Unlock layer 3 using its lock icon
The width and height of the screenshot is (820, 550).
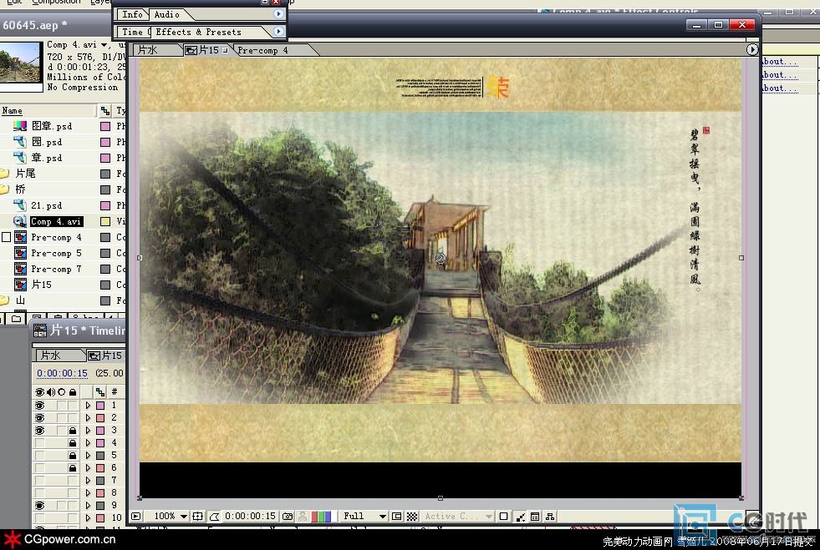73,431
